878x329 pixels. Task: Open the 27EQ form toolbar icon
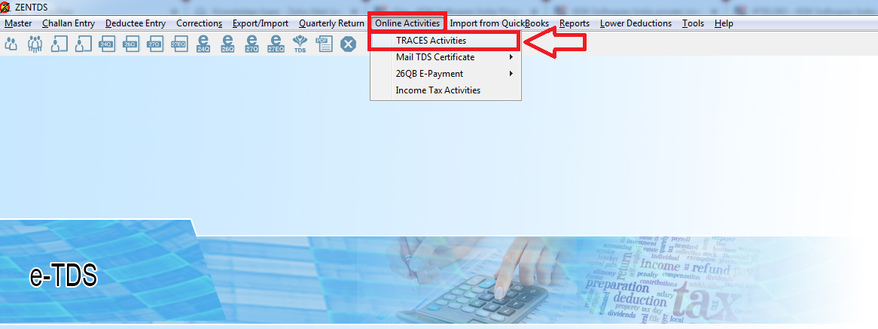178,44
